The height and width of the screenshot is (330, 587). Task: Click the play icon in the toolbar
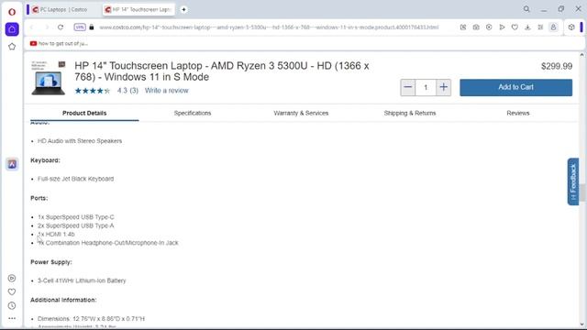pyautogui.click(x=502, y=27)
